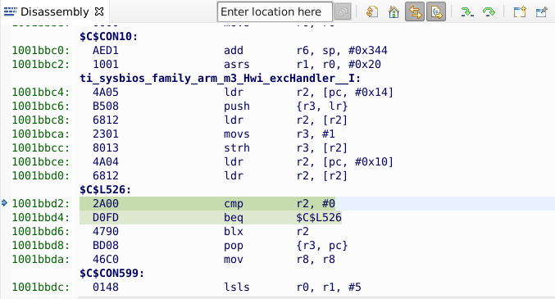Image resolution: width=555 pixels, height=299 pixels.
Task: Toggle Show Source in disassembly
Action: [436, 12]
